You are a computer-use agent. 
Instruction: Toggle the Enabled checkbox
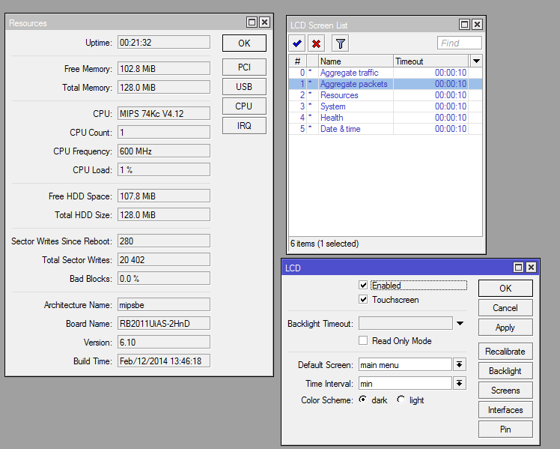point(363,286)
